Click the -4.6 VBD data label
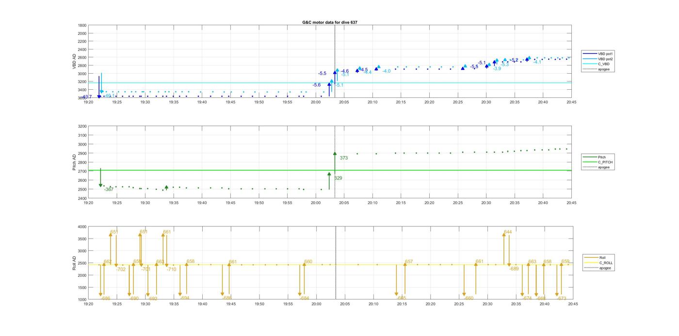Screen dimensions: 679x336 coord(344,71)
